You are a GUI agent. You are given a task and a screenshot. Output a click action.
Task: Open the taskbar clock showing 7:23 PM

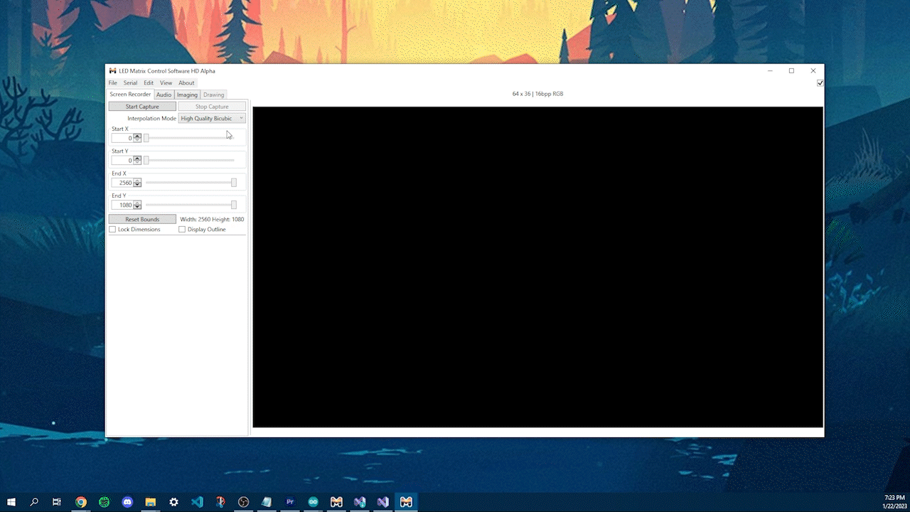pos(894,502)
